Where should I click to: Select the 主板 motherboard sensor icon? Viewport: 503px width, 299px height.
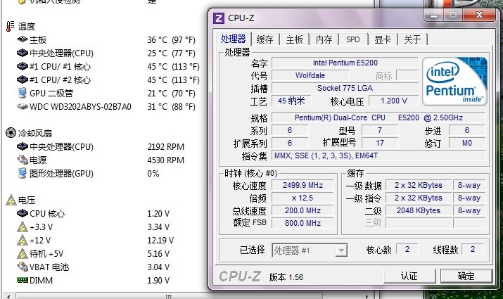coord(22,39)
